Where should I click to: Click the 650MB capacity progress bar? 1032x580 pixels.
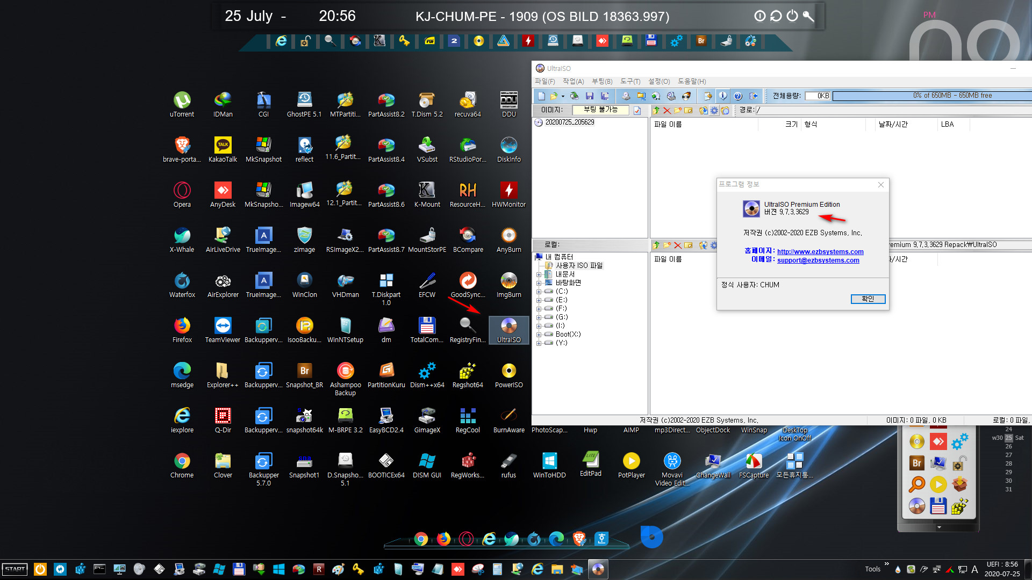point(932,96)
